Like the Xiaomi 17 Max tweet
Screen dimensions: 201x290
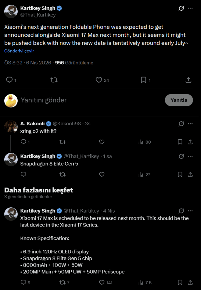102,282
